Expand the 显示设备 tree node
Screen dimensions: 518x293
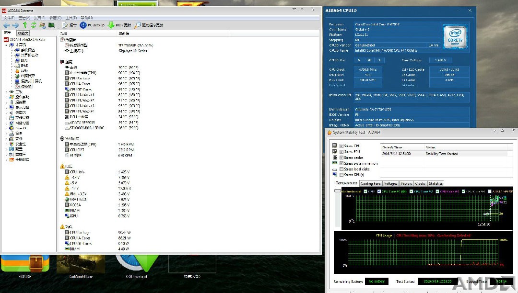[x=7, y=107]
